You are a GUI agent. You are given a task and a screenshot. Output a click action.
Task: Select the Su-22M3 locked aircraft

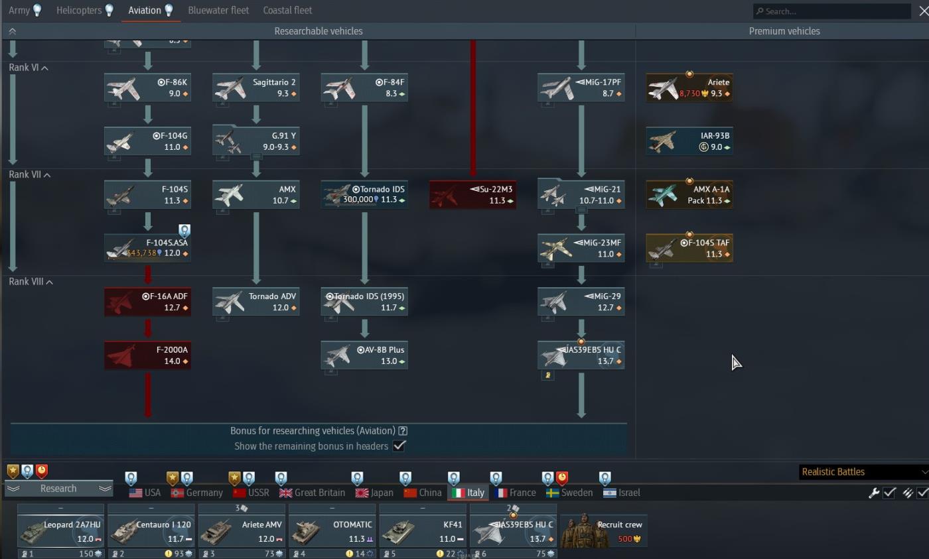(x=472, y=194)
